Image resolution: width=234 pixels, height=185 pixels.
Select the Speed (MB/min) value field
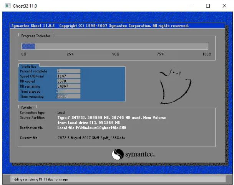(x=68, y=76)
